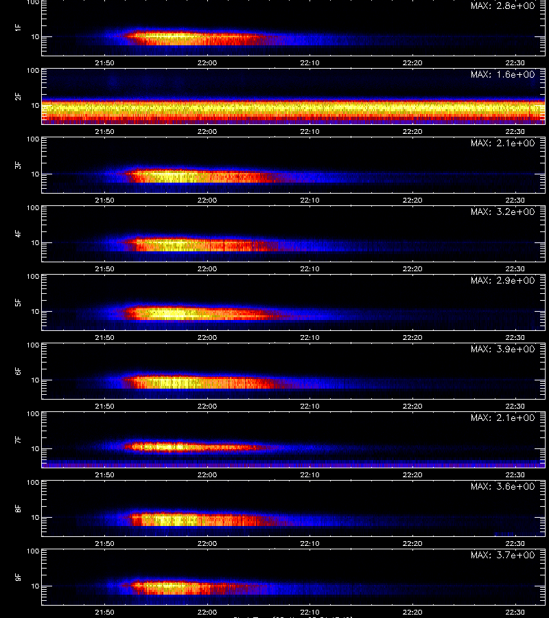
Task: Select the 4F panel axis label
Action: 18,233
